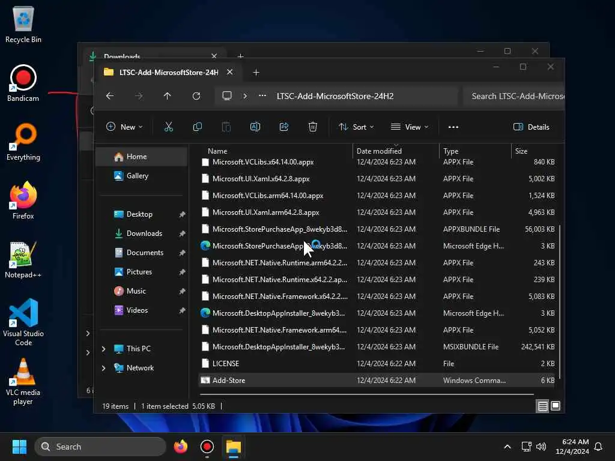615x461 pixels.
Task: Open the Windows Start menu
Action: pos(19,447)
